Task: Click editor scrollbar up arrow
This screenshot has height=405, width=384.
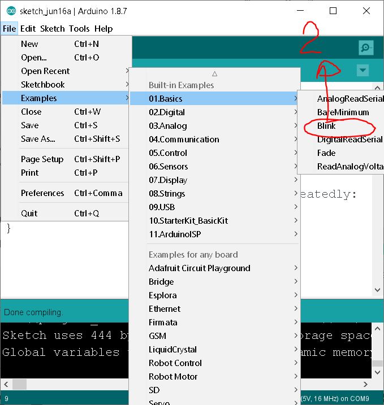Action: tap(377, 88)
